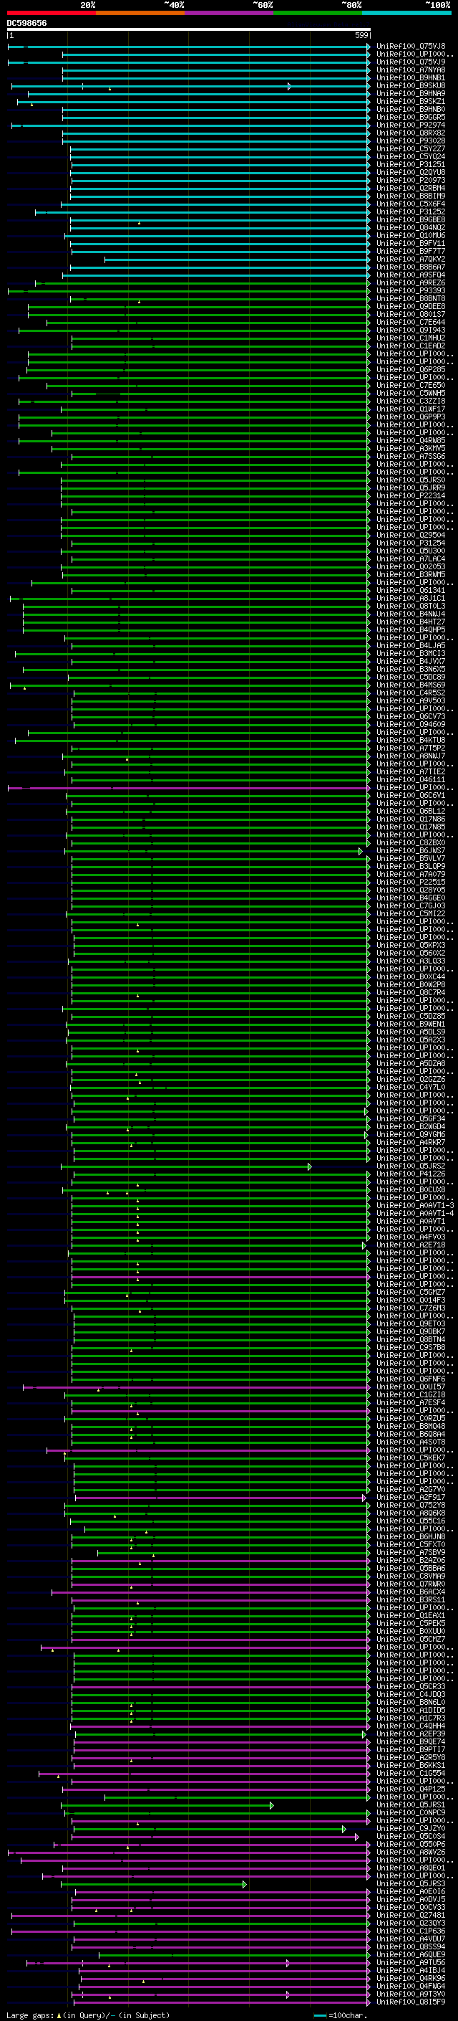Click the UniRef100_B4MS69 label

(x=411, y=685)
